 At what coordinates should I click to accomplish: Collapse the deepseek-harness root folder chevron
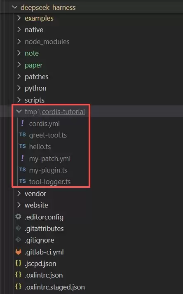coord(15,7)
